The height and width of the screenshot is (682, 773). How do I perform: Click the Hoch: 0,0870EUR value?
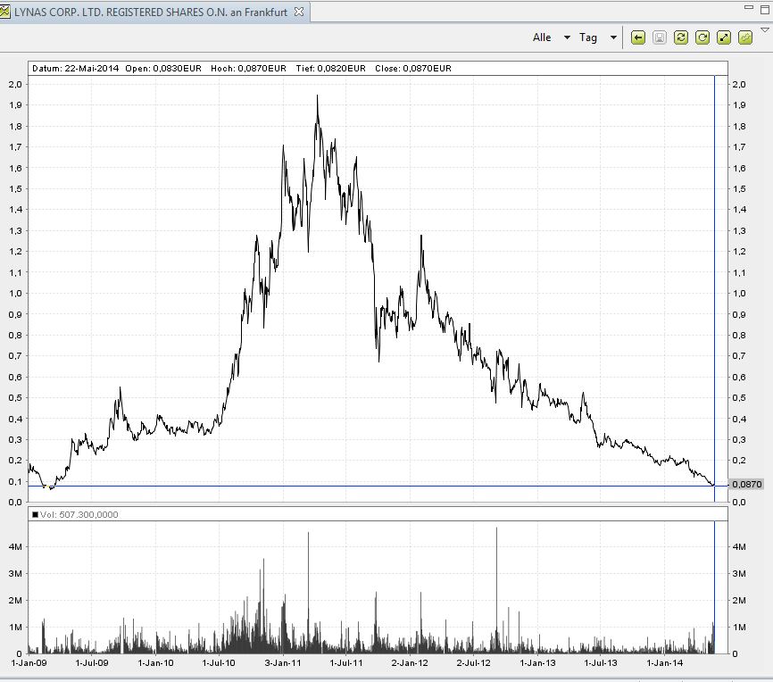pos(248,69)
